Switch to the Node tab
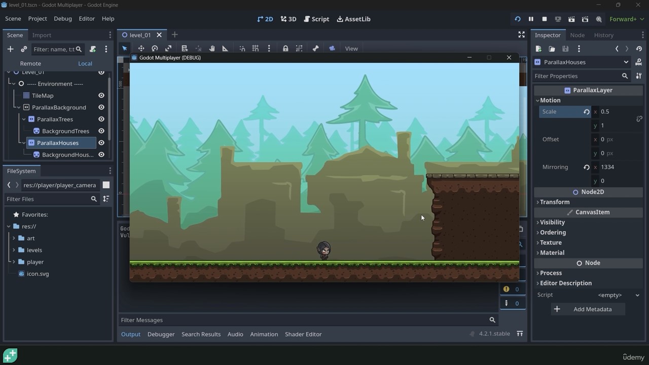The image size is (649, 365). point(577,35)
